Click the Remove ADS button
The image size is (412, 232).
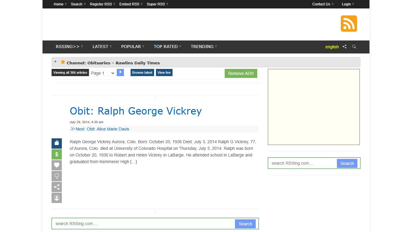coord(241,73)
